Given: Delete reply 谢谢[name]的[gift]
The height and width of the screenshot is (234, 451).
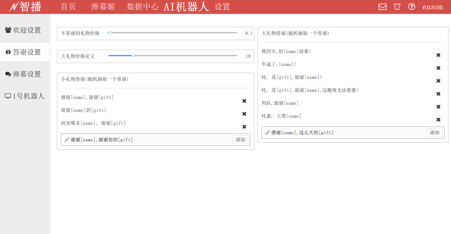Looking at the screenshot, I should [244, 114].
